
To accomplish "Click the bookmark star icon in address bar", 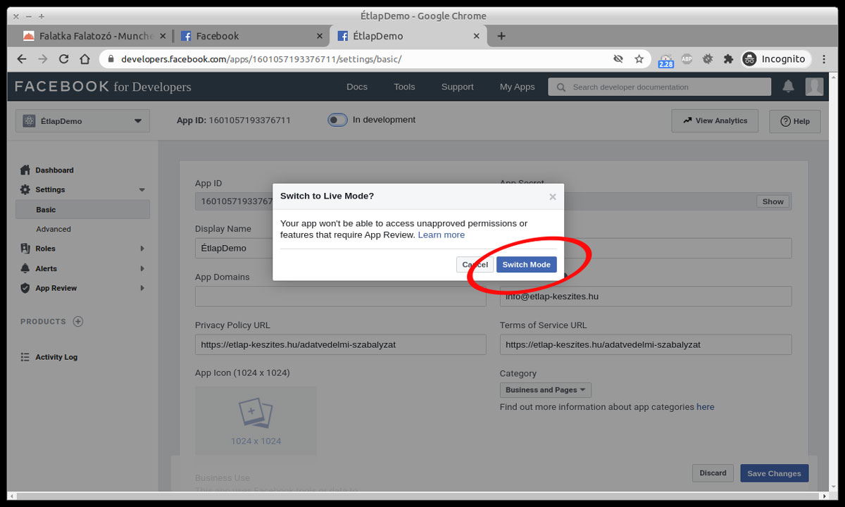I will 639,59.
